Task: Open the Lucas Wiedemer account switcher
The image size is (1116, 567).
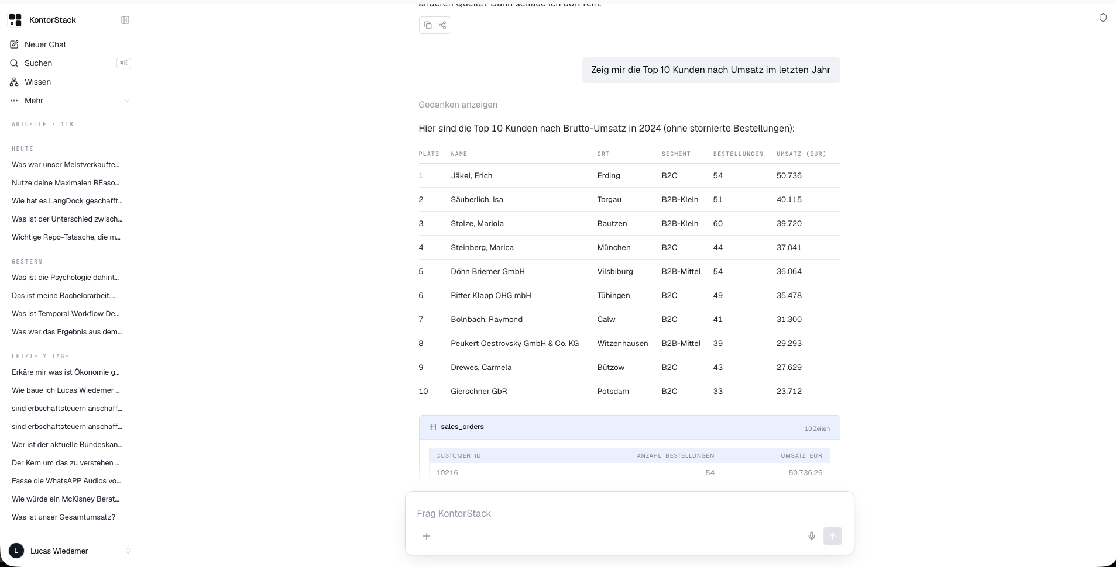Action: click(x=70, y=551)
